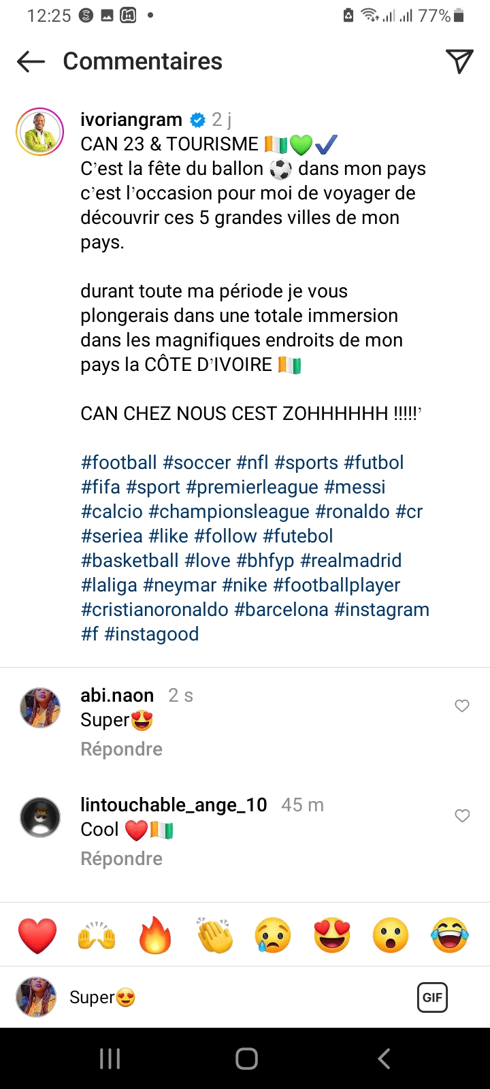Image resolution: width=490 pixels, height=1089 pixels.
Task: Tap the red heart emoji reaction
Action: point(37,935)
